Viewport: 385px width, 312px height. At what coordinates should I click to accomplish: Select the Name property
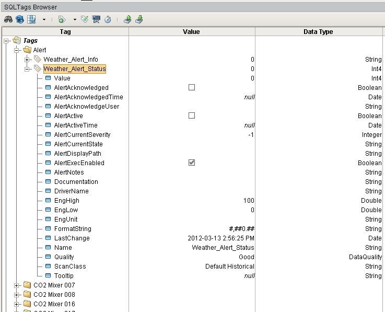click(63, 248)
